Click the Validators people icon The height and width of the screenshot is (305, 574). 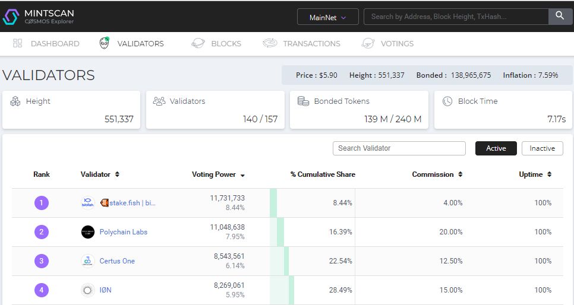point(159,101)
